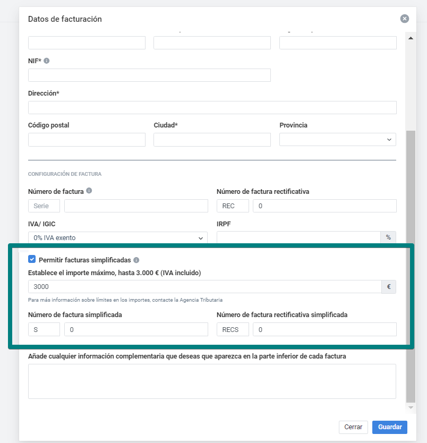Click info icon beside Permitir facturas simplificadas
The height and width of the screenshot is (443, 427).
coord(136,260)
